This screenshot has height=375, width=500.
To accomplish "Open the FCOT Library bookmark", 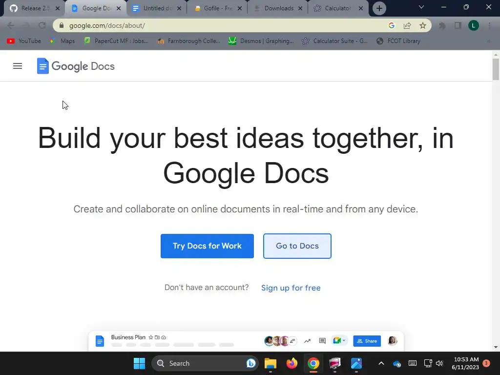I will pos(398,41).
